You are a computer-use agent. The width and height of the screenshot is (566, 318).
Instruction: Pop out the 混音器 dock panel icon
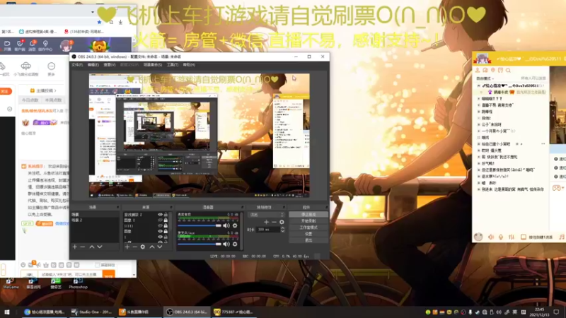(x=242, y=207)
